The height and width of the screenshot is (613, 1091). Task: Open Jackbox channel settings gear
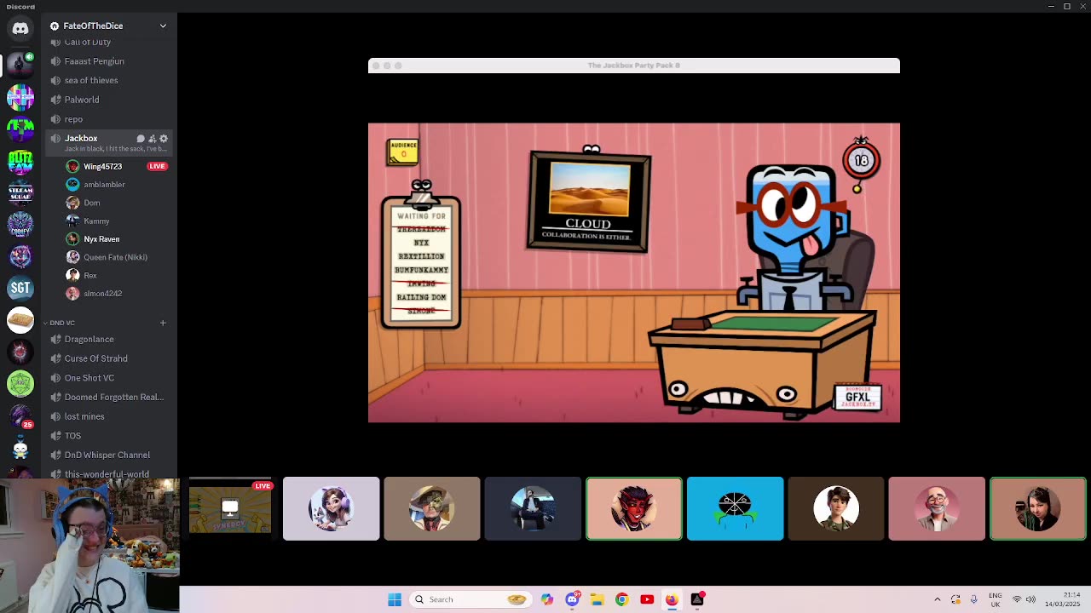click(x=164, y=139)
